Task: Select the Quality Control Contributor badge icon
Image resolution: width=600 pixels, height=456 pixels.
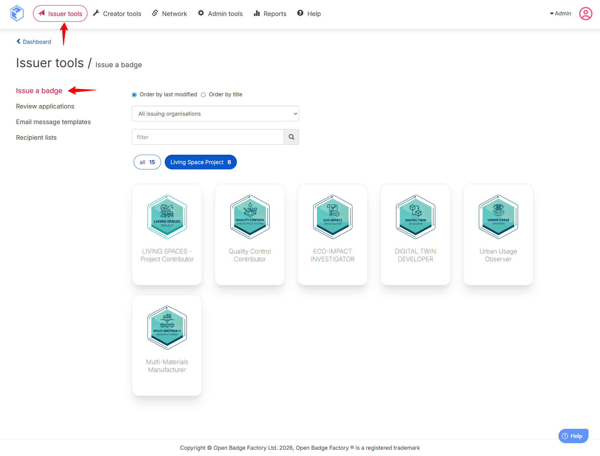Action: point(250,217)
